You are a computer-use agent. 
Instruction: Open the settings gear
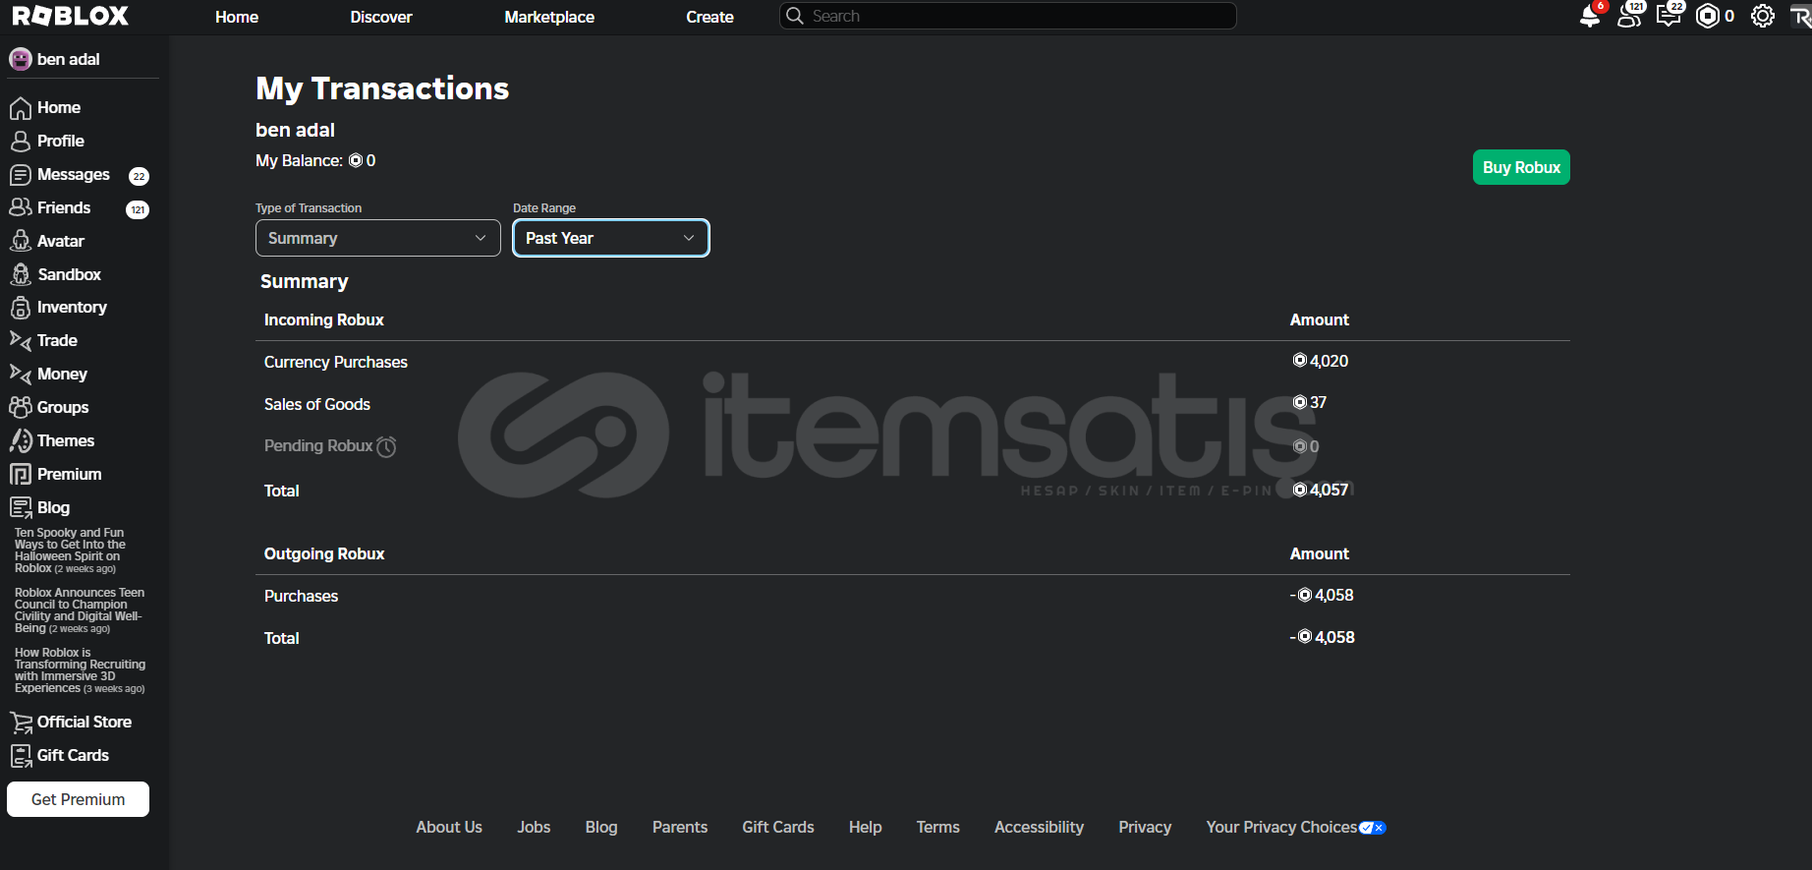1763,16
